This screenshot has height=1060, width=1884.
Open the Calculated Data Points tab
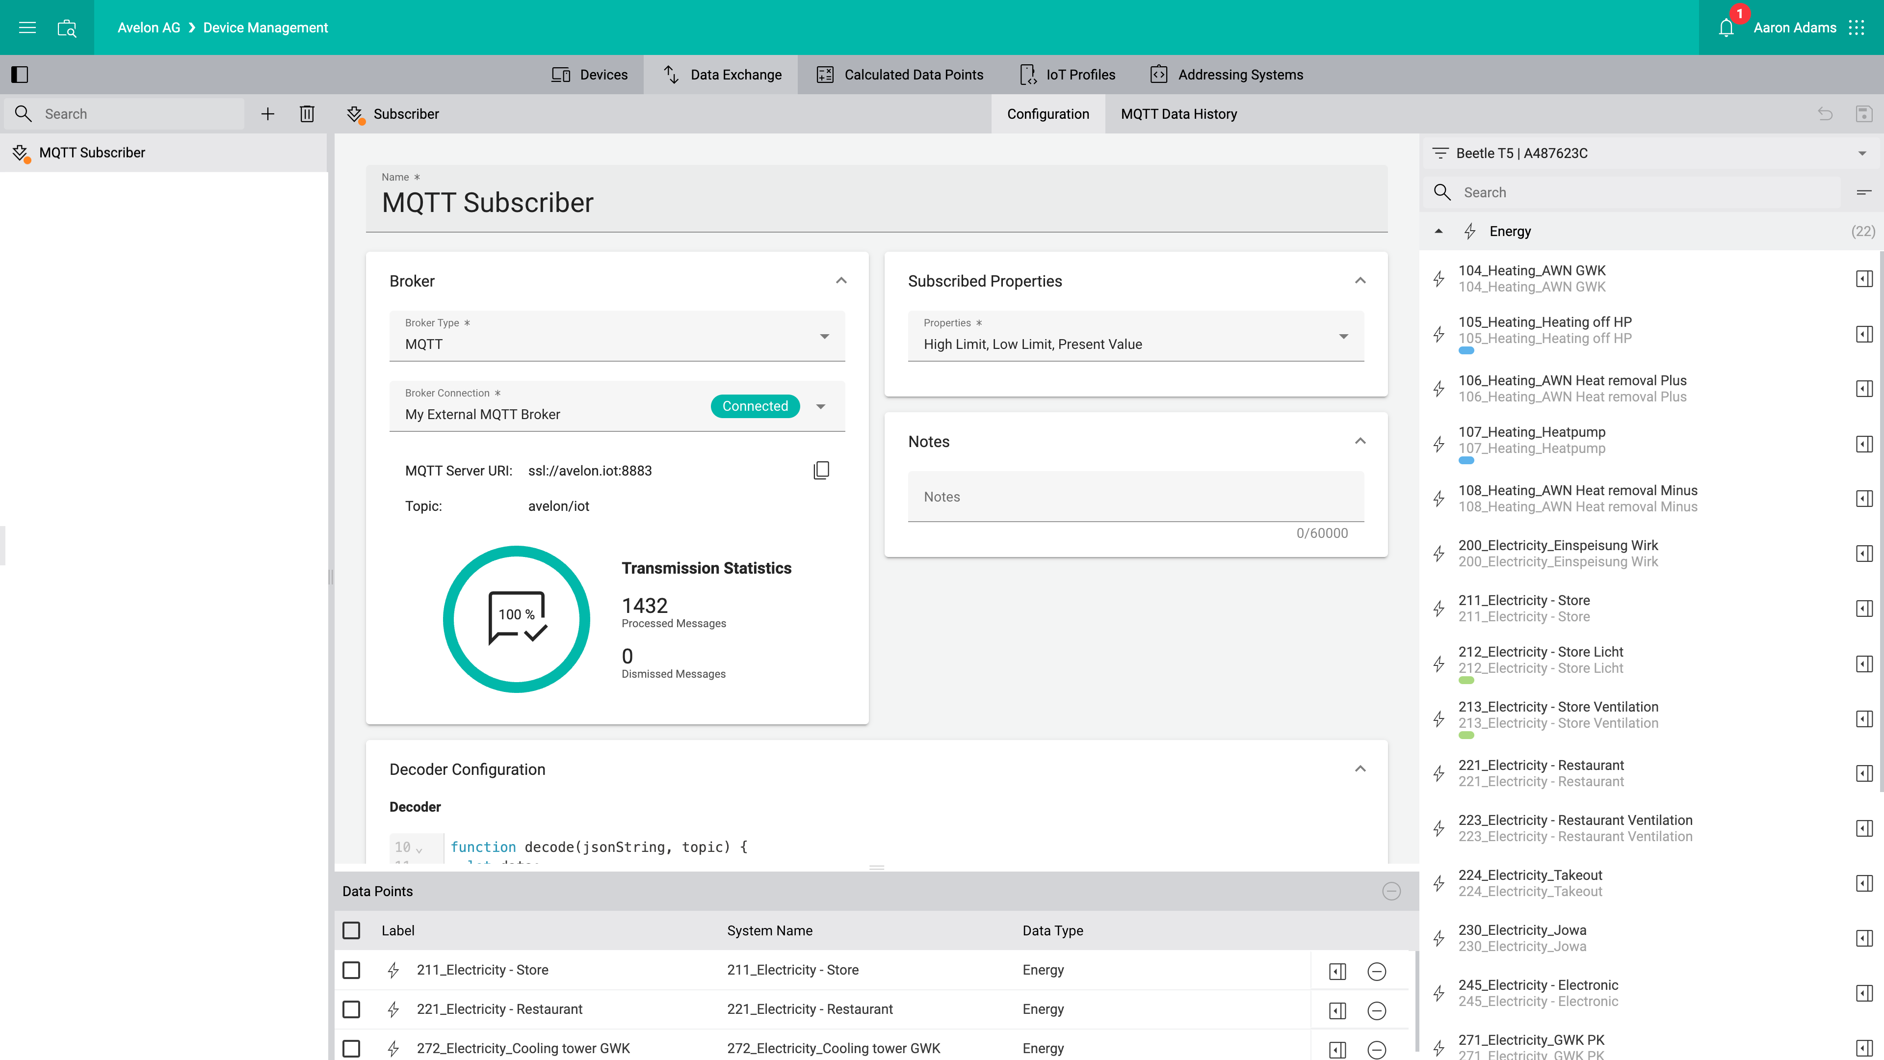tap(900, 75)
